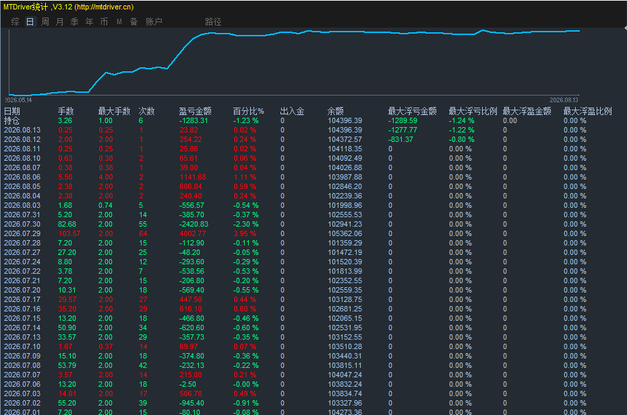
Task: Click the lots value 82.68
Action: click(67, 224)
